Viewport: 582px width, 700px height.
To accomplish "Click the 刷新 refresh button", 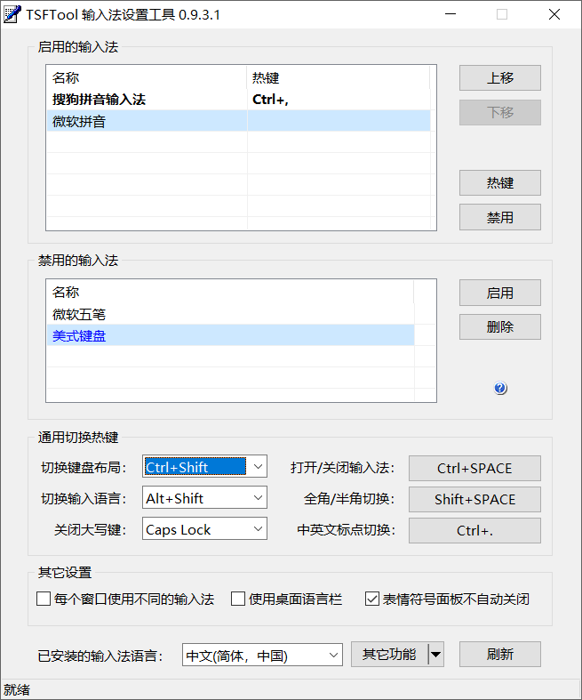I will pos(500,655).
